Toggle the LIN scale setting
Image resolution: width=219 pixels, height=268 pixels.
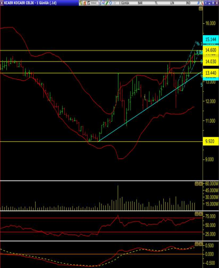(172, 3)
